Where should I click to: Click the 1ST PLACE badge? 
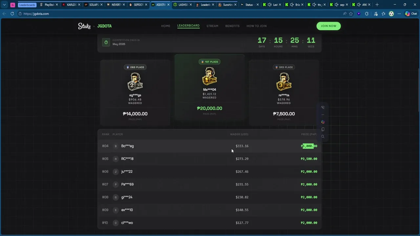[209, 62]
